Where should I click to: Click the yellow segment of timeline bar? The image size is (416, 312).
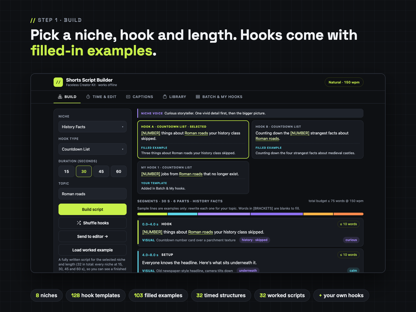(x=318, y=214)
